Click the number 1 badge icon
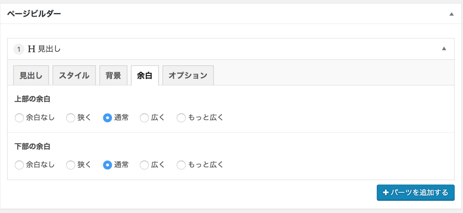 [x=19, y=49]
